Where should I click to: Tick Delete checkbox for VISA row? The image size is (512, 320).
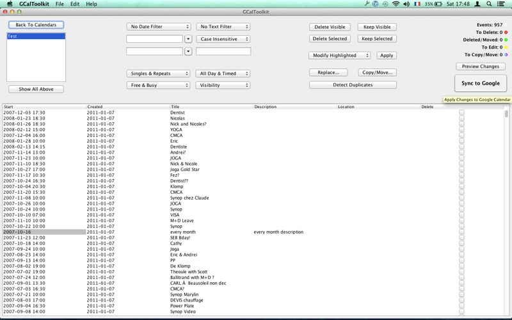461,215
